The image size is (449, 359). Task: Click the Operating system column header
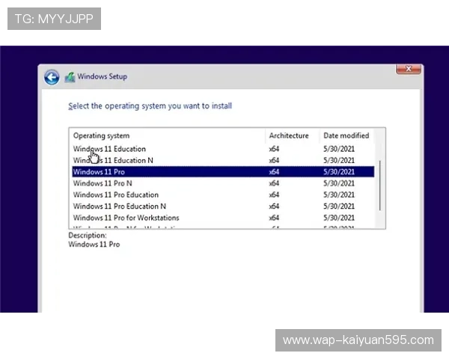(x=168, y=135)
